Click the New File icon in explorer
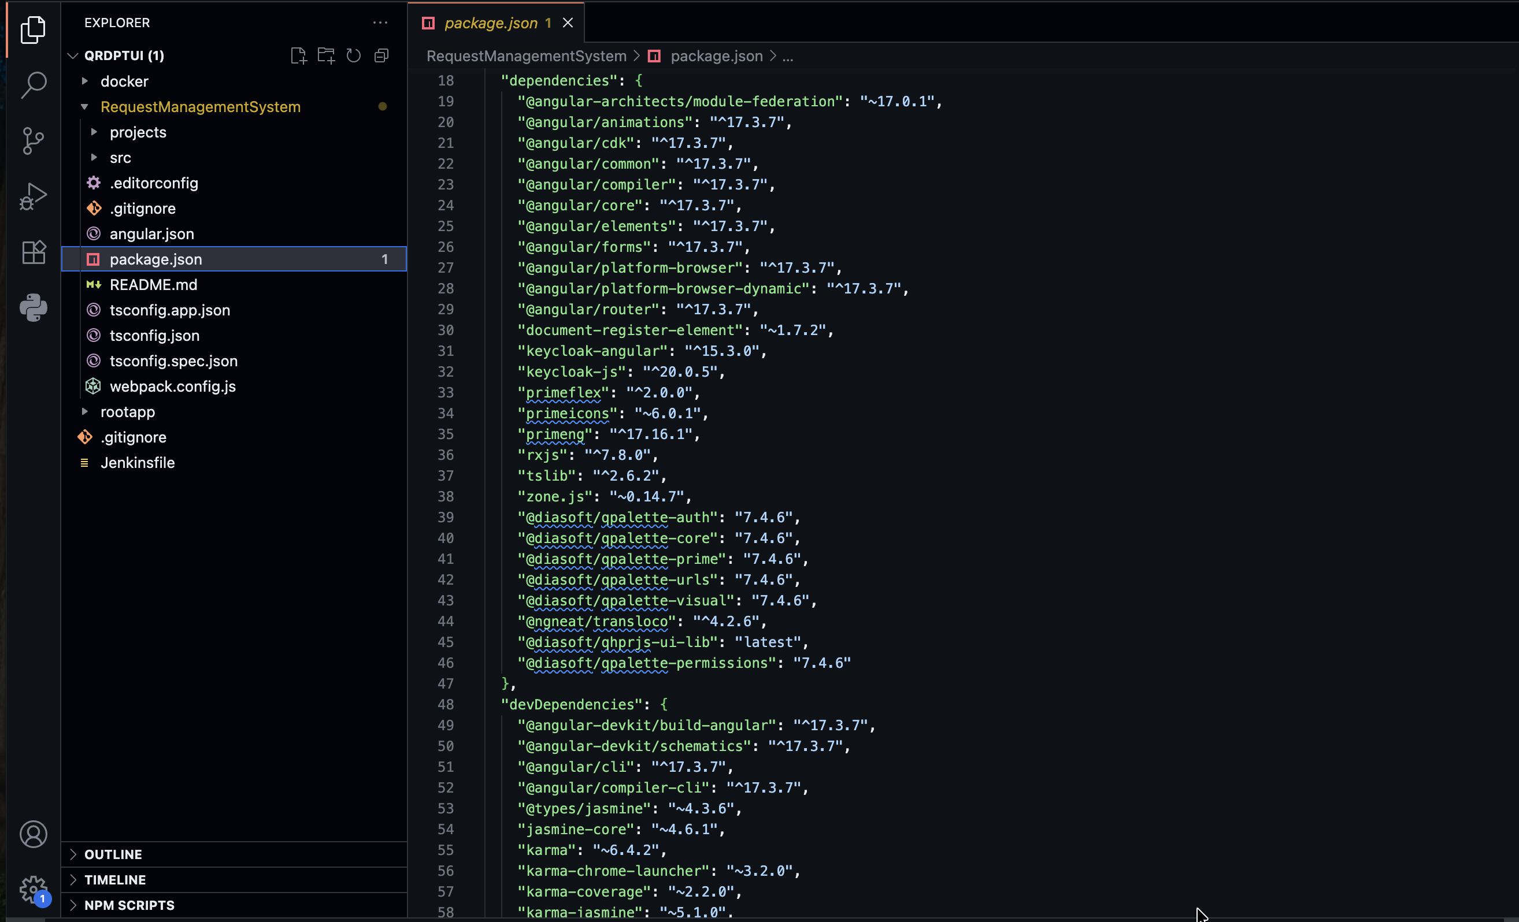The width and height of the screenshot is (1519, 922). [298, 56]
